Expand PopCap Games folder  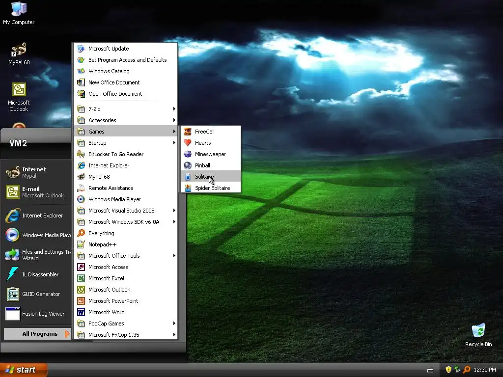pos(126,323)
